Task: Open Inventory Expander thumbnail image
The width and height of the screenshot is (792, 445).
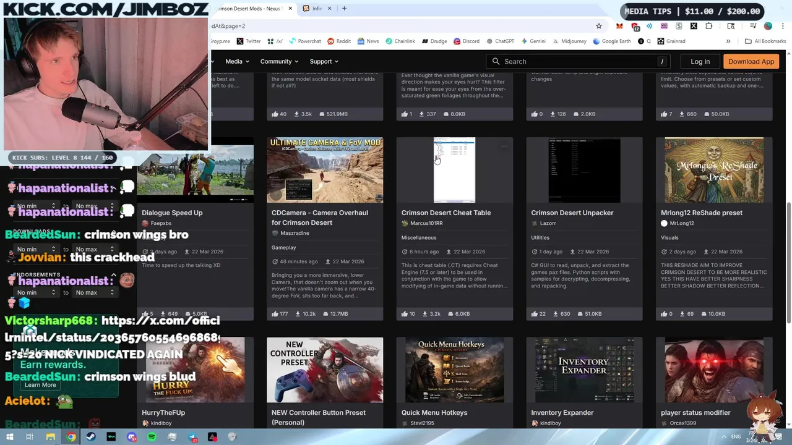Action: click(584, 370)
